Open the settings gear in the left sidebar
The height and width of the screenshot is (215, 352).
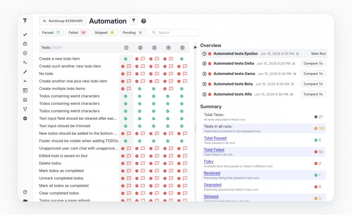[x=25, y=119]
